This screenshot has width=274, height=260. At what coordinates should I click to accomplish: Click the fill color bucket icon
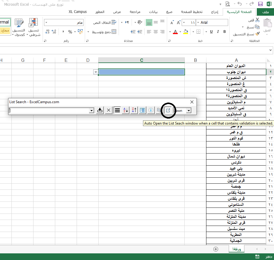point(186,32)
